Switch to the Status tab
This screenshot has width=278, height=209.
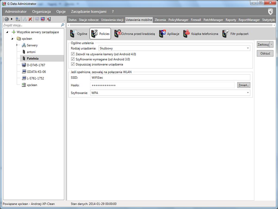[72, 20]
